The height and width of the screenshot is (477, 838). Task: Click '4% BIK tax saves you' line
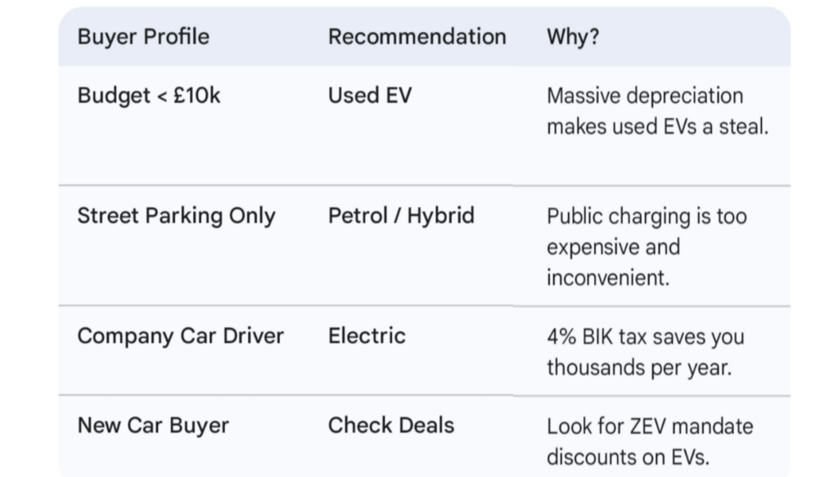[645, 337]
